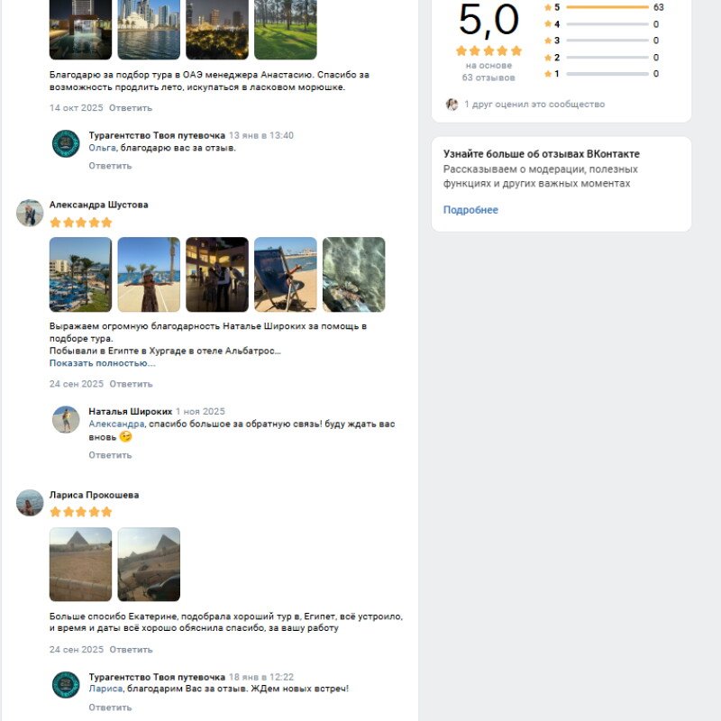The height and width of the screenshot is (721, 721).
Task: Click the star rating under Лариса Прокошева
Action: coord(81,512)
